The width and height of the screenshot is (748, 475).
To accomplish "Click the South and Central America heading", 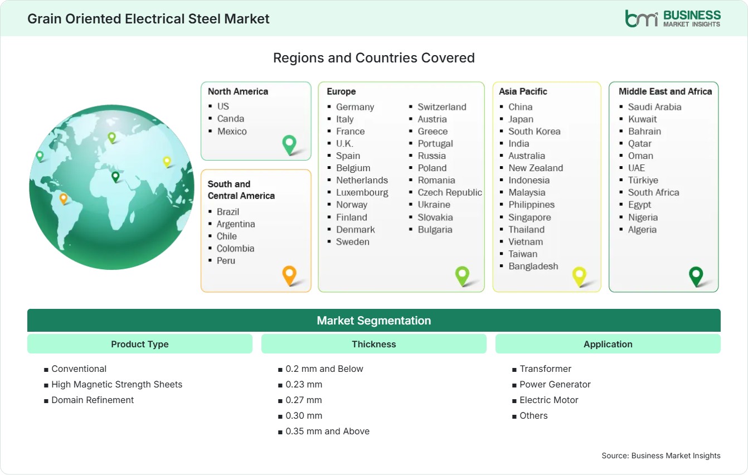I will [241, 190].
